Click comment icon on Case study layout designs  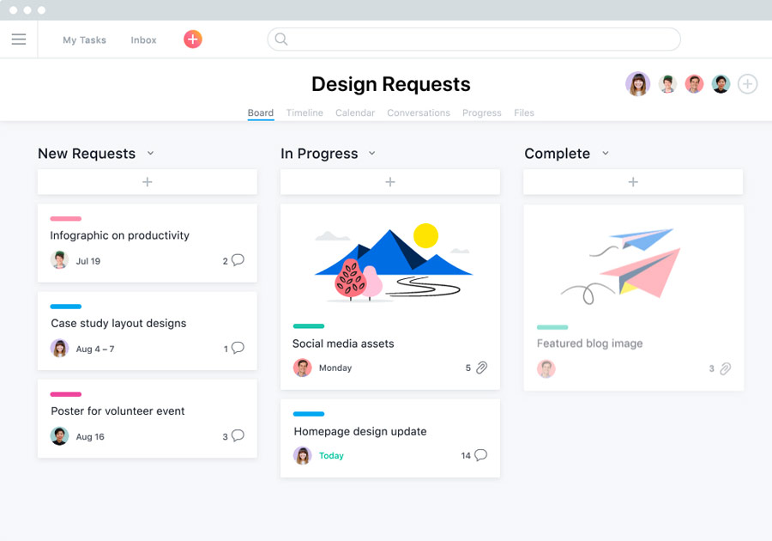tap(238, 348)
